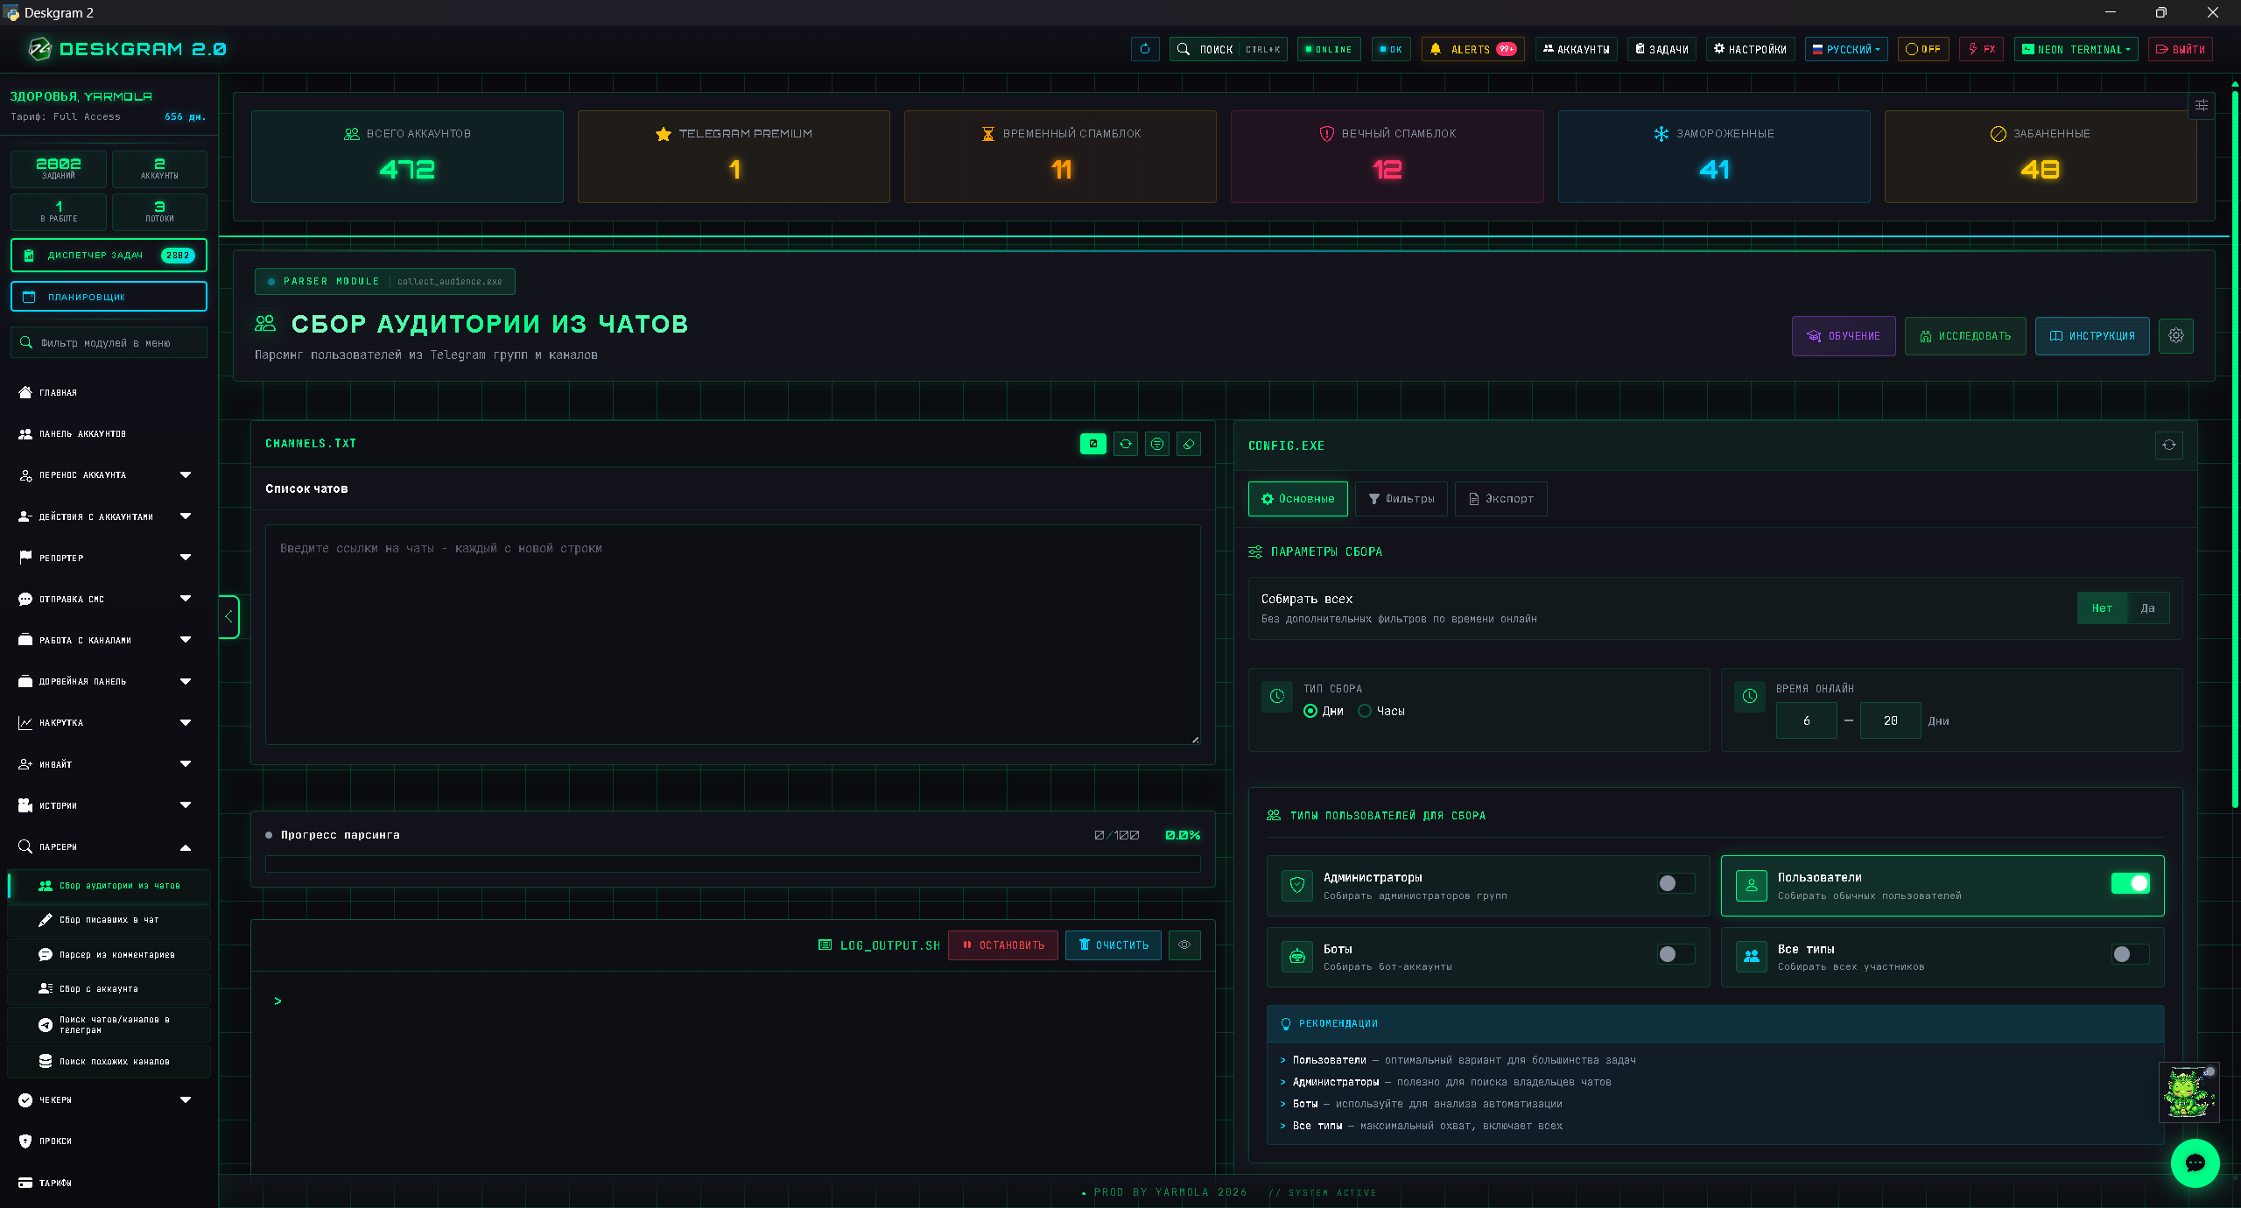Screen dimensions: 2241x1208
Task: Click the dragon mascot avatar
Action: click(2188, 1092)
